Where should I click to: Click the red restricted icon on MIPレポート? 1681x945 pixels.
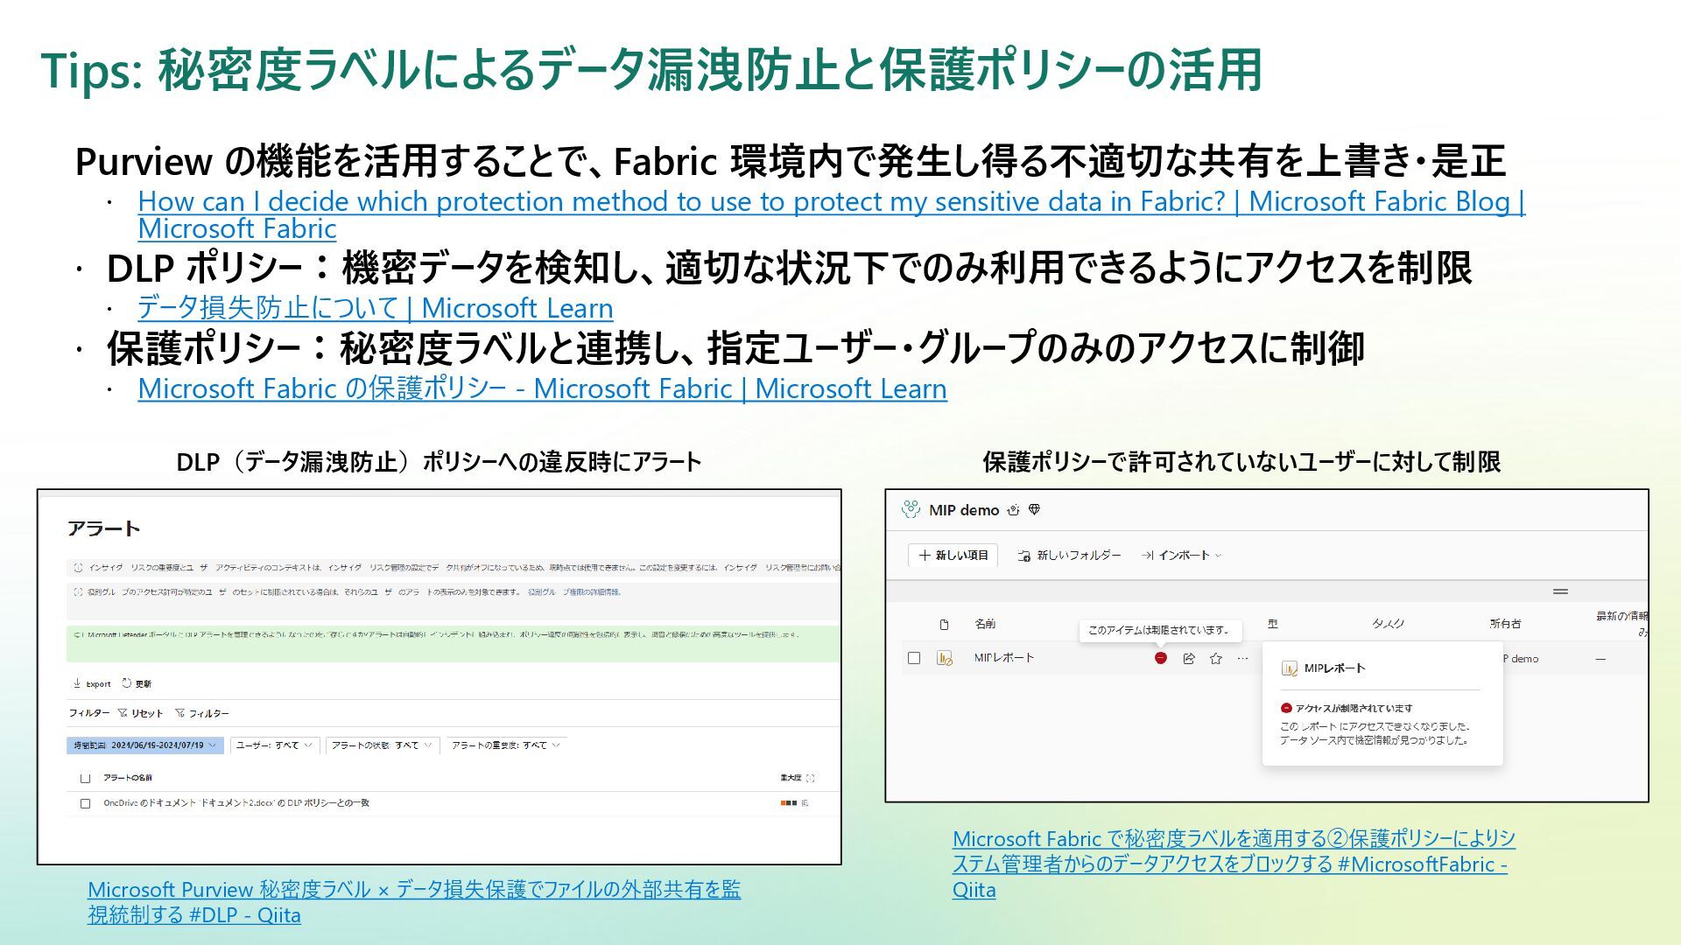1161,658
